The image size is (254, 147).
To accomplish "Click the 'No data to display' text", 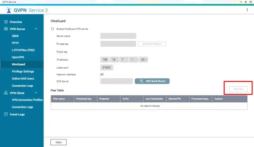I will click(x=150, y=106).
